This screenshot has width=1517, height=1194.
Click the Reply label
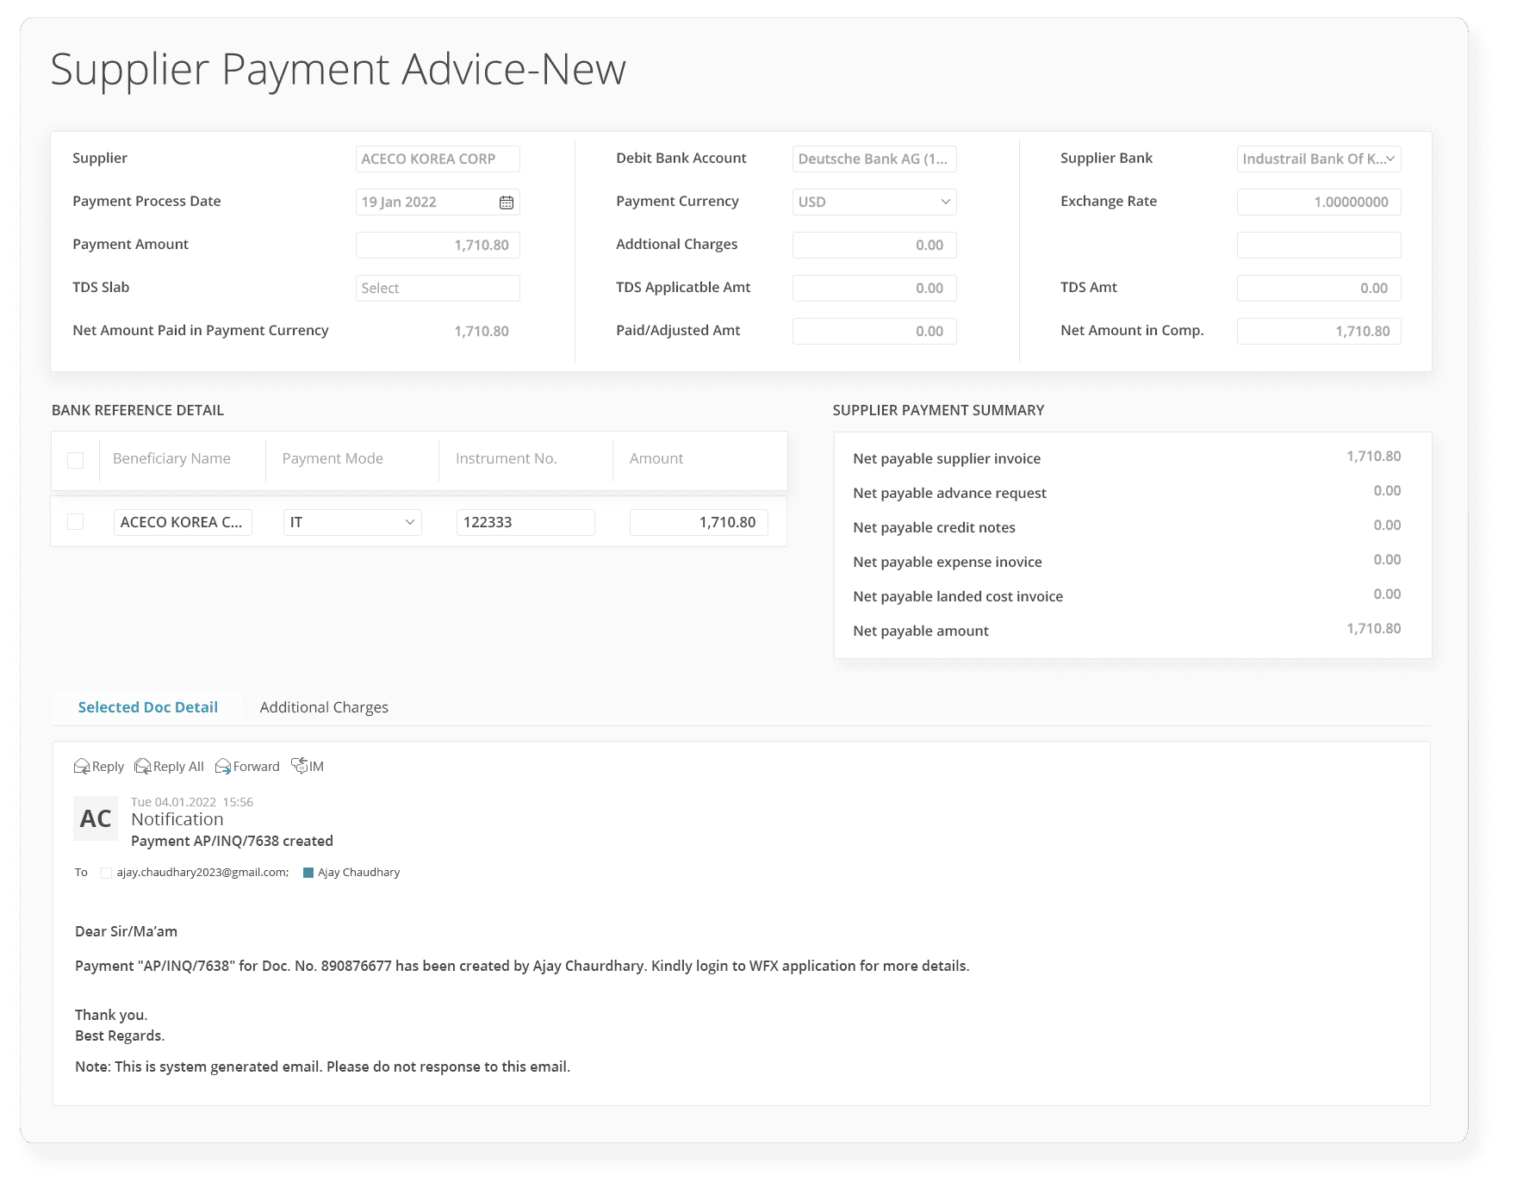(x=108, y=767)
